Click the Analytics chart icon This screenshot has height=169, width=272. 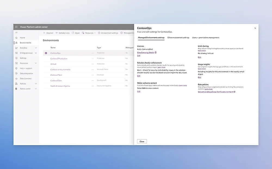pyautogui.click(x=17, y=48)
